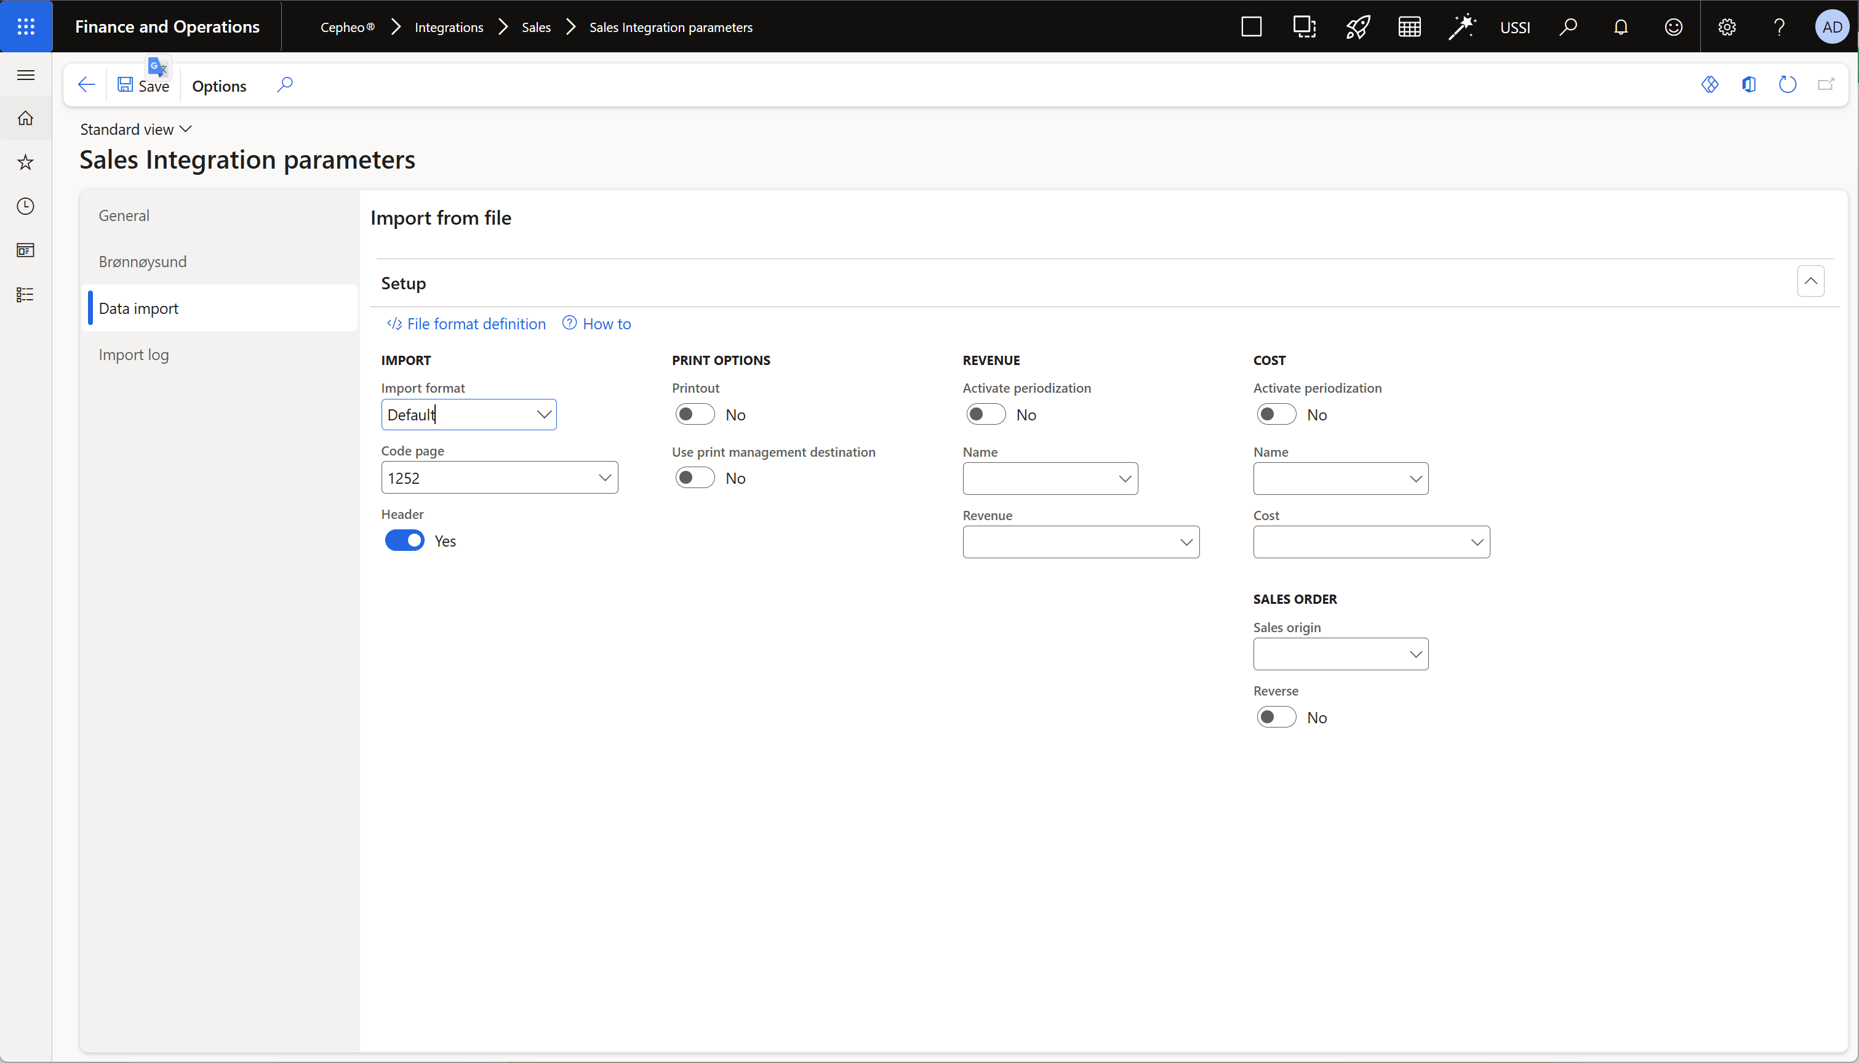Image resolution: width=1859 pixels, height=1063 pixels.
Task: Collapse the Setup section
Action: [1810, 282]
